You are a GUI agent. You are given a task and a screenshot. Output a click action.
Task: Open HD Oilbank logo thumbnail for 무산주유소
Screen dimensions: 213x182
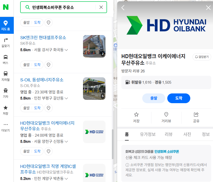coord(94,132)
